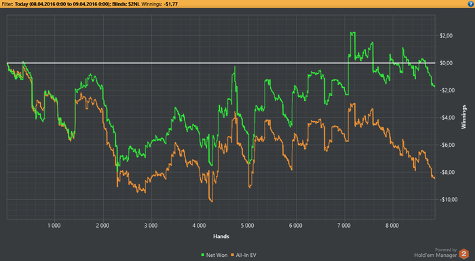This screenshot has width=475, height=261.
Task: Toggle the Net Won legend entry
Action: click(214, 256)
